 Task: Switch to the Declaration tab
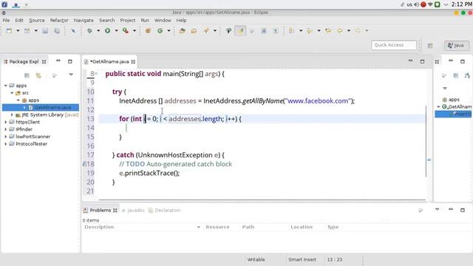click(164, 210)
